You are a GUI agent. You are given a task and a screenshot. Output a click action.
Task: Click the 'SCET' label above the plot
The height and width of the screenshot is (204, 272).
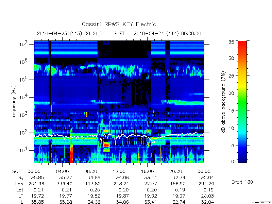click(x=119, y=33)
